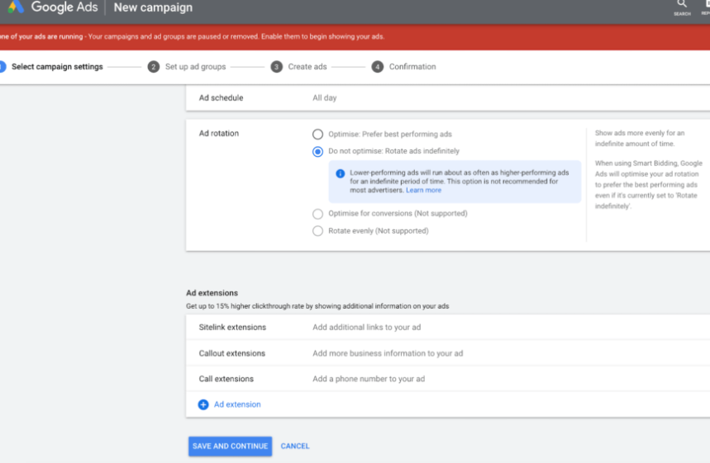Select Do not optimise: Rotate ads indefinitely
The width and height of the screenshot is (710, 463).
point(318,152)
